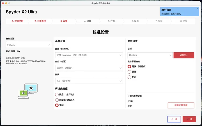Click the 下一步 button
This screenshot has width=202, height=126.
pyautogui.click(x=189, y=119)
